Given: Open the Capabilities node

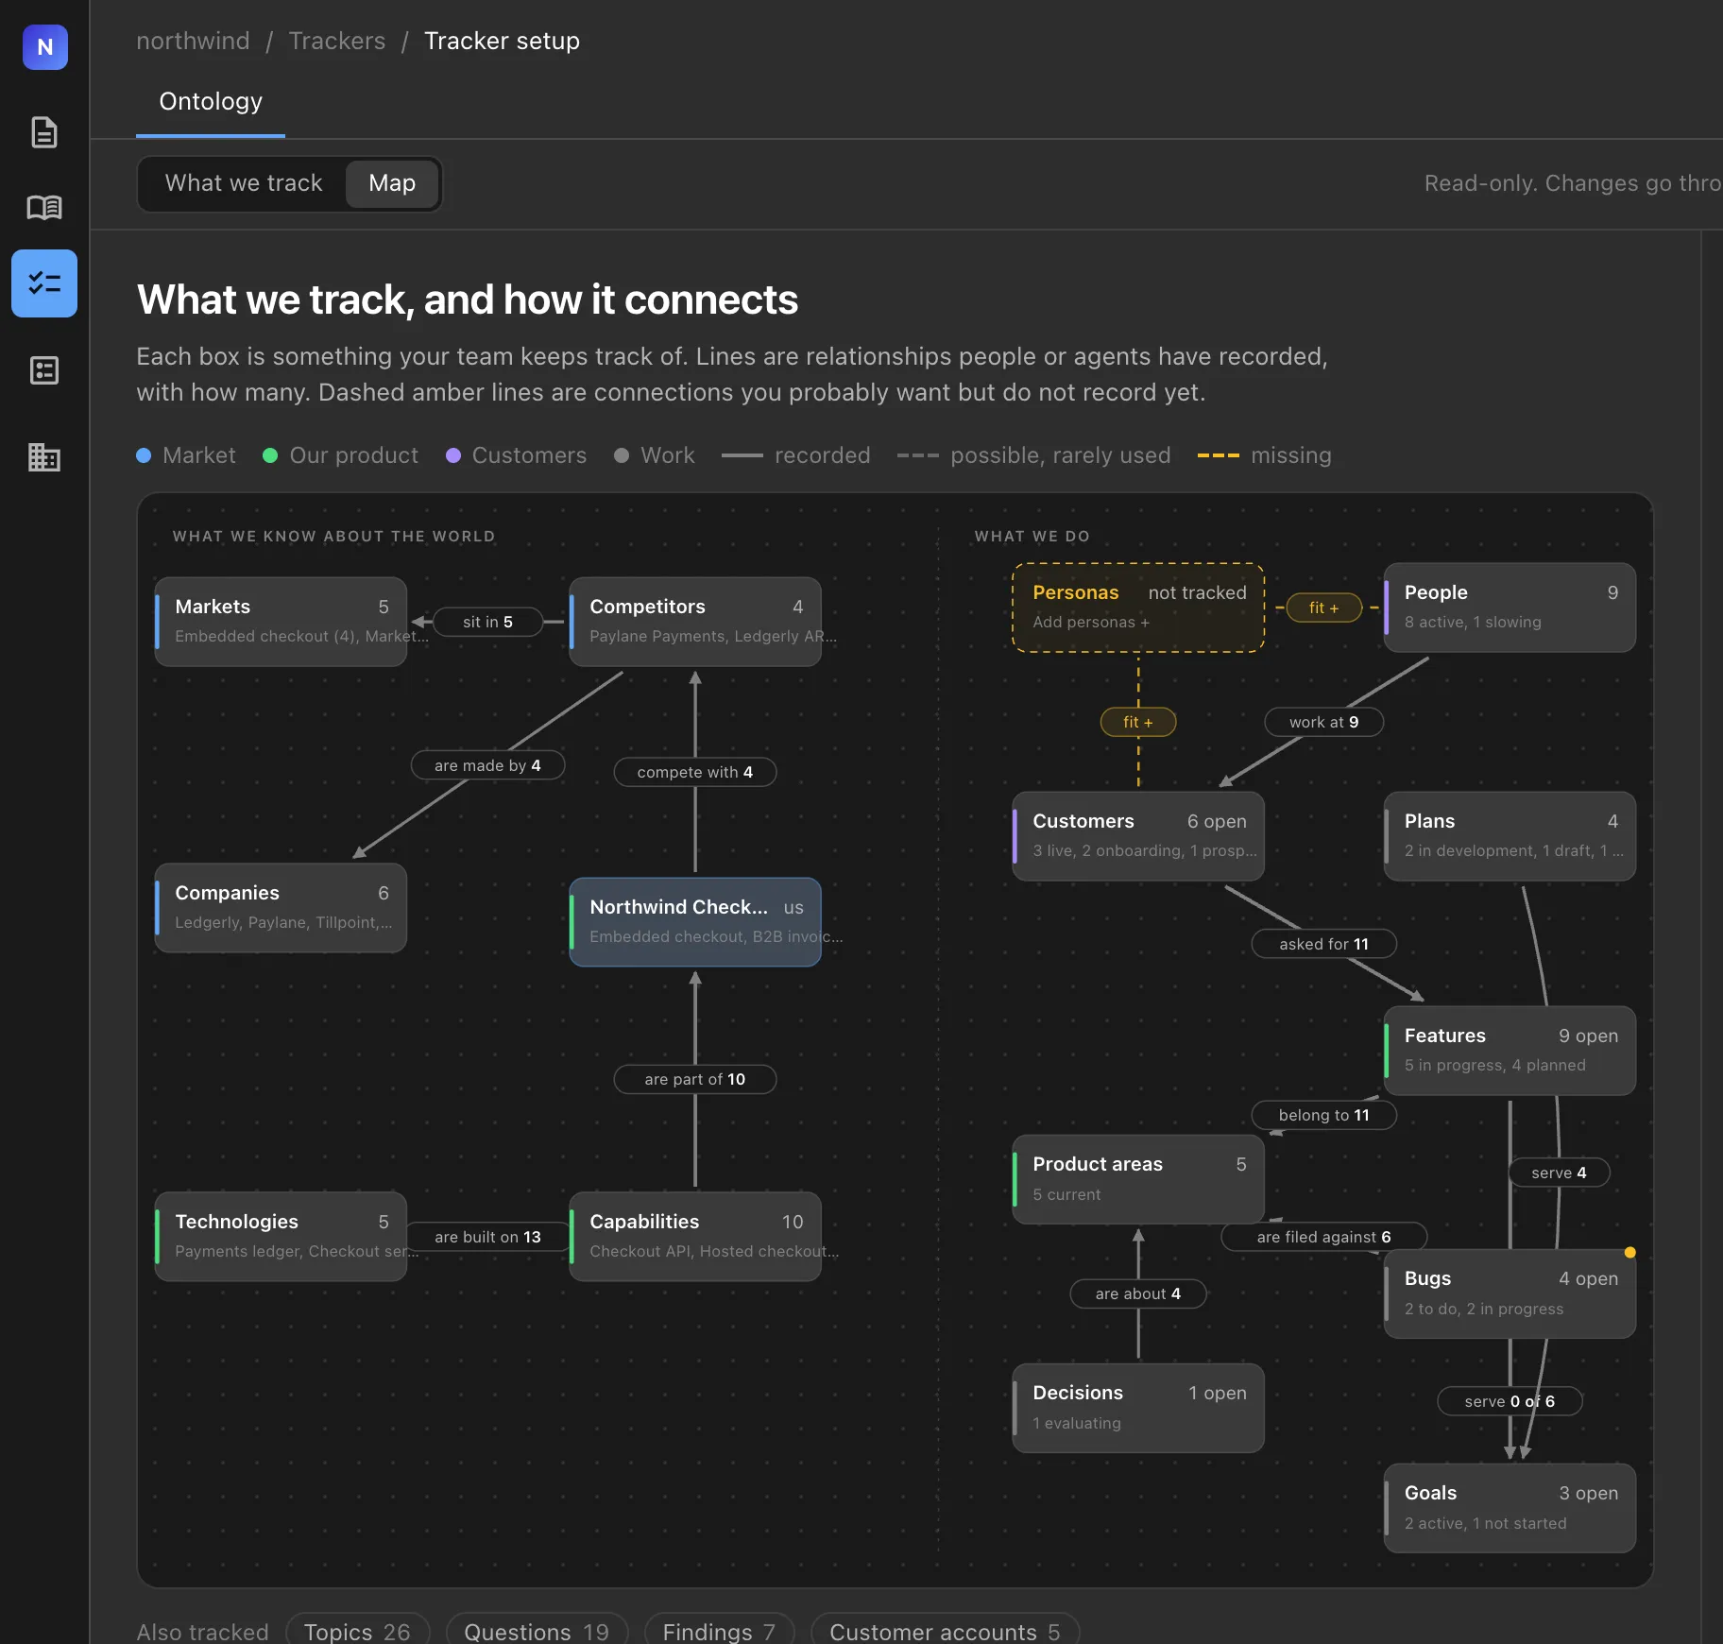Looking at the screenshot, I should click(695, 1237).
